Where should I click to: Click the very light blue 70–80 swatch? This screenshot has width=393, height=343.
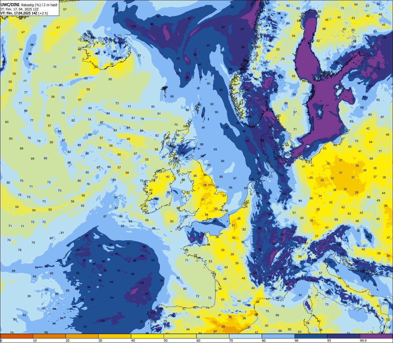click(245, 336)
